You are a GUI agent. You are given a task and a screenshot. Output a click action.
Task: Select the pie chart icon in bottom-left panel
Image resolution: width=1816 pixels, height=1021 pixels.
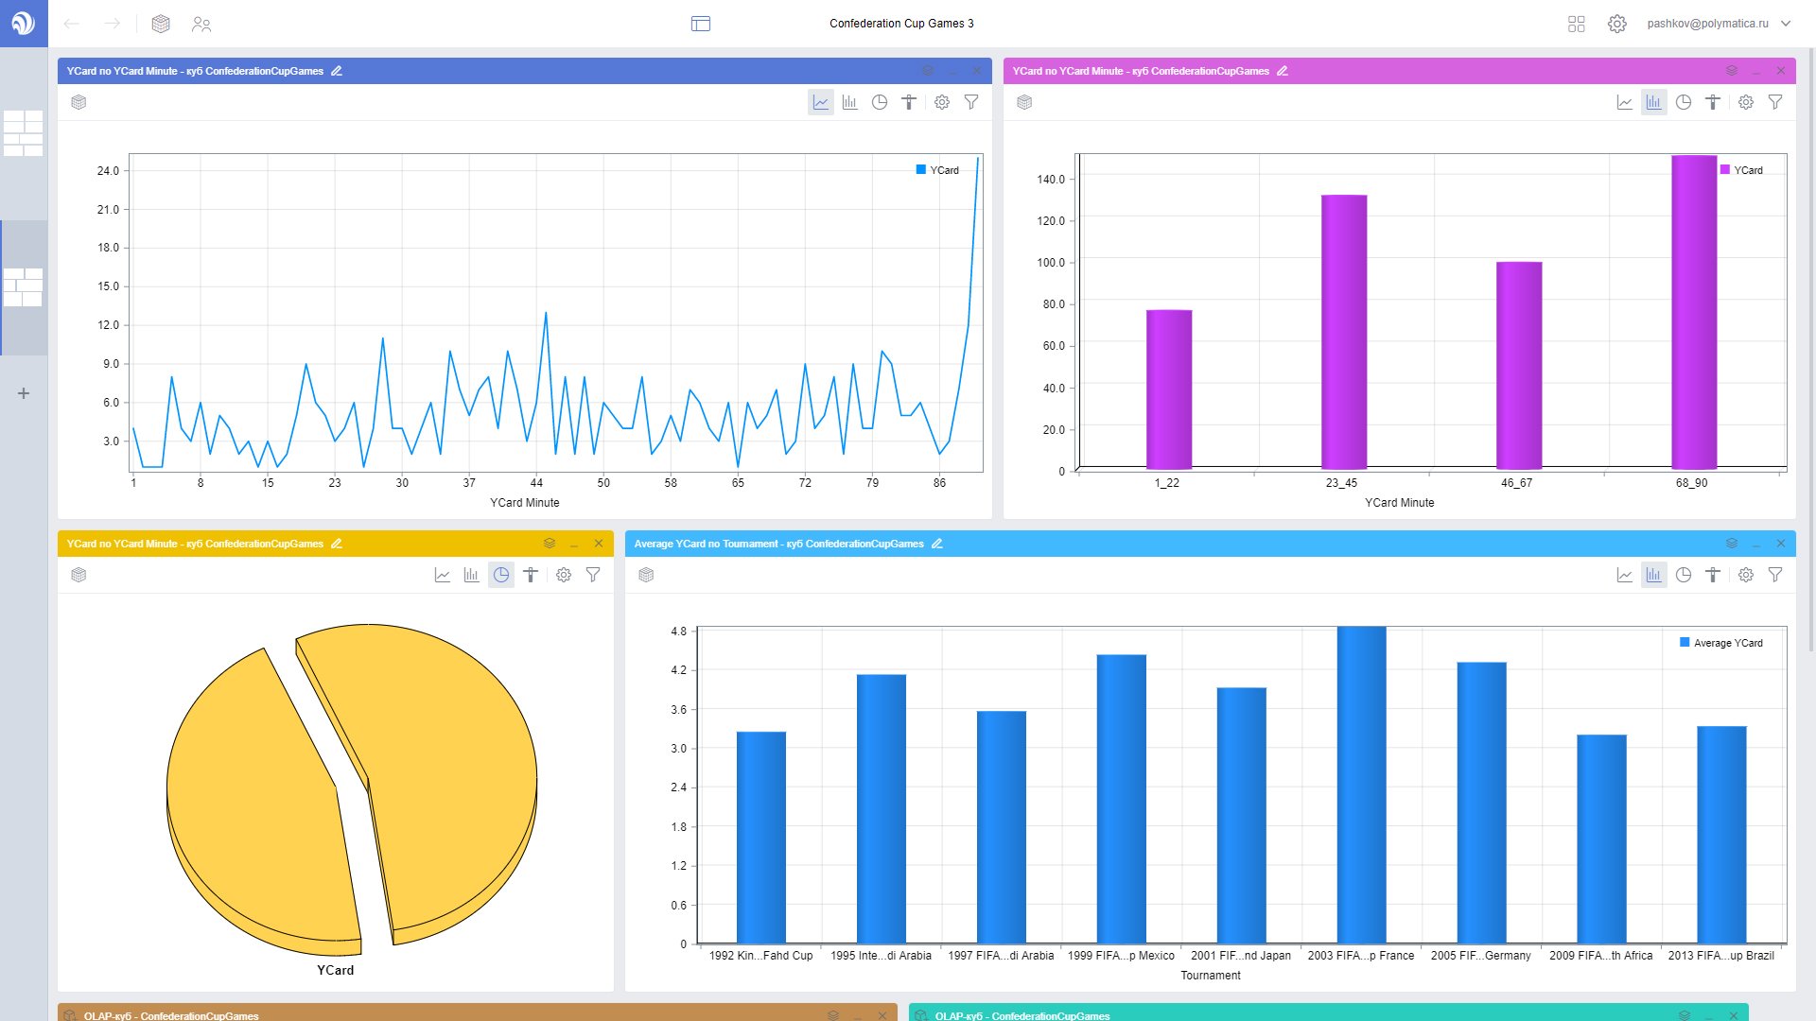pos(498,575)
